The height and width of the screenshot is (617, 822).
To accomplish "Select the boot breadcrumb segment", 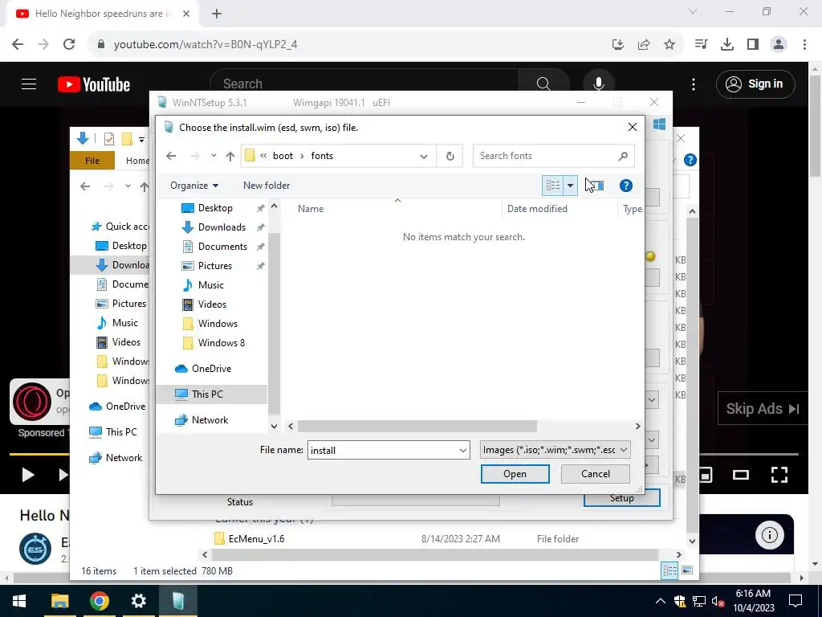I will click(283, 156).
